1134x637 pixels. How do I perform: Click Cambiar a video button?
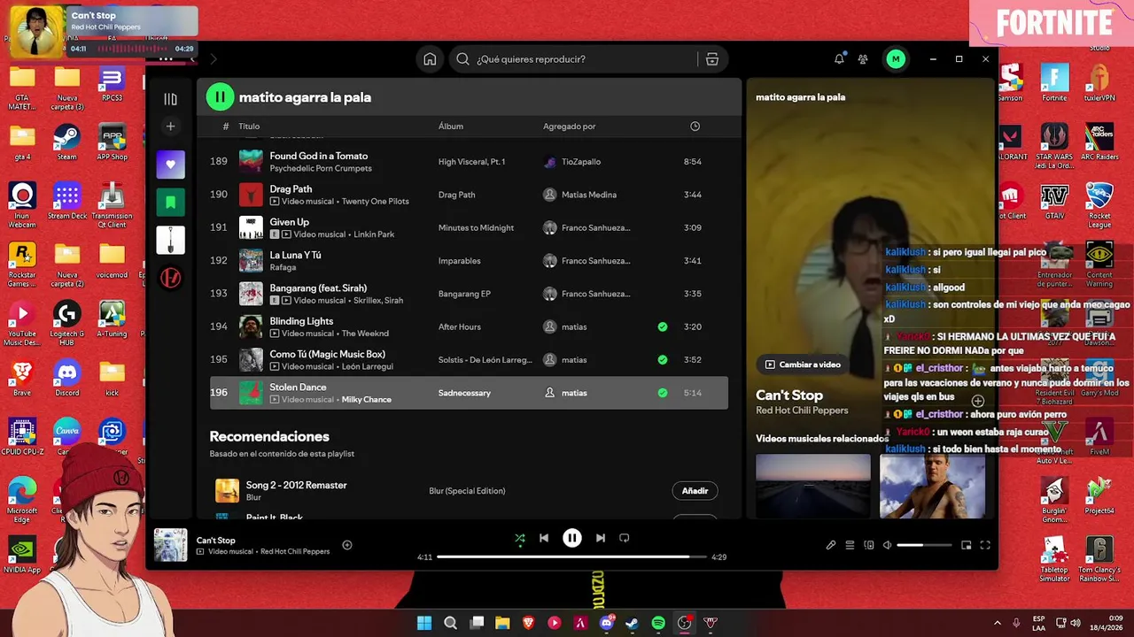[x=804, y=365]
